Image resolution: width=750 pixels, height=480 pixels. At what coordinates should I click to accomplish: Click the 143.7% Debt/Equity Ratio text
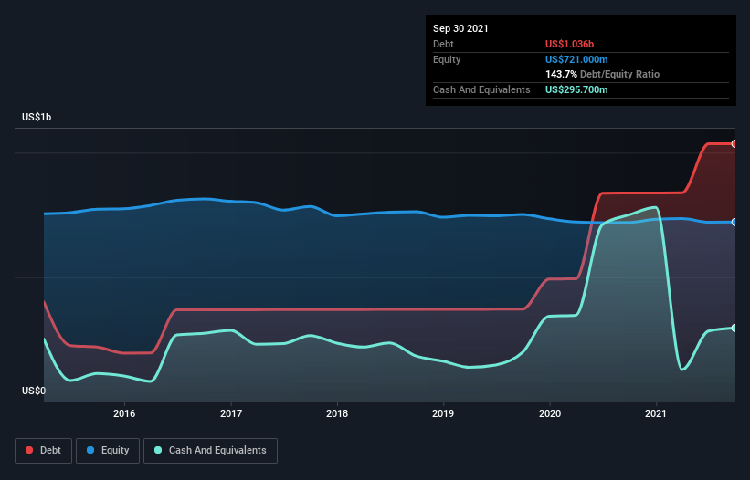[603, 74]
